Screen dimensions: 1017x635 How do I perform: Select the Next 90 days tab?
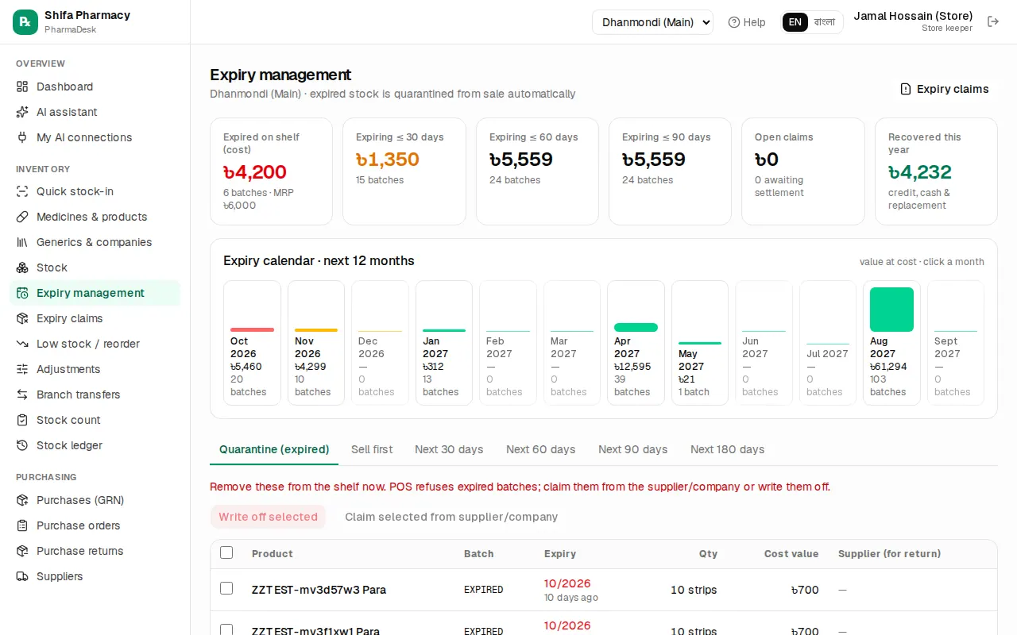[633, 449]
